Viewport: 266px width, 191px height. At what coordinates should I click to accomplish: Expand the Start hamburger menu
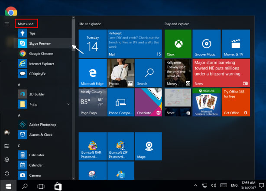click(x=7, y=24)
